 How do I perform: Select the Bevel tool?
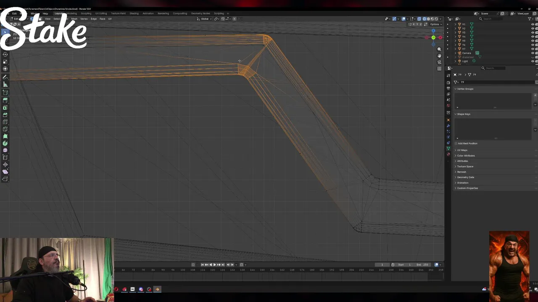click(5, 115)
